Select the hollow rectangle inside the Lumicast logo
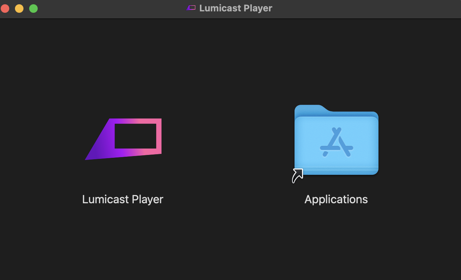 click(x=136, y=136)
